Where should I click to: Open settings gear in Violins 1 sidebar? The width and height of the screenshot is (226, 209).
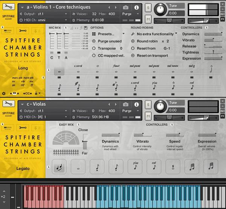(4, 93)
